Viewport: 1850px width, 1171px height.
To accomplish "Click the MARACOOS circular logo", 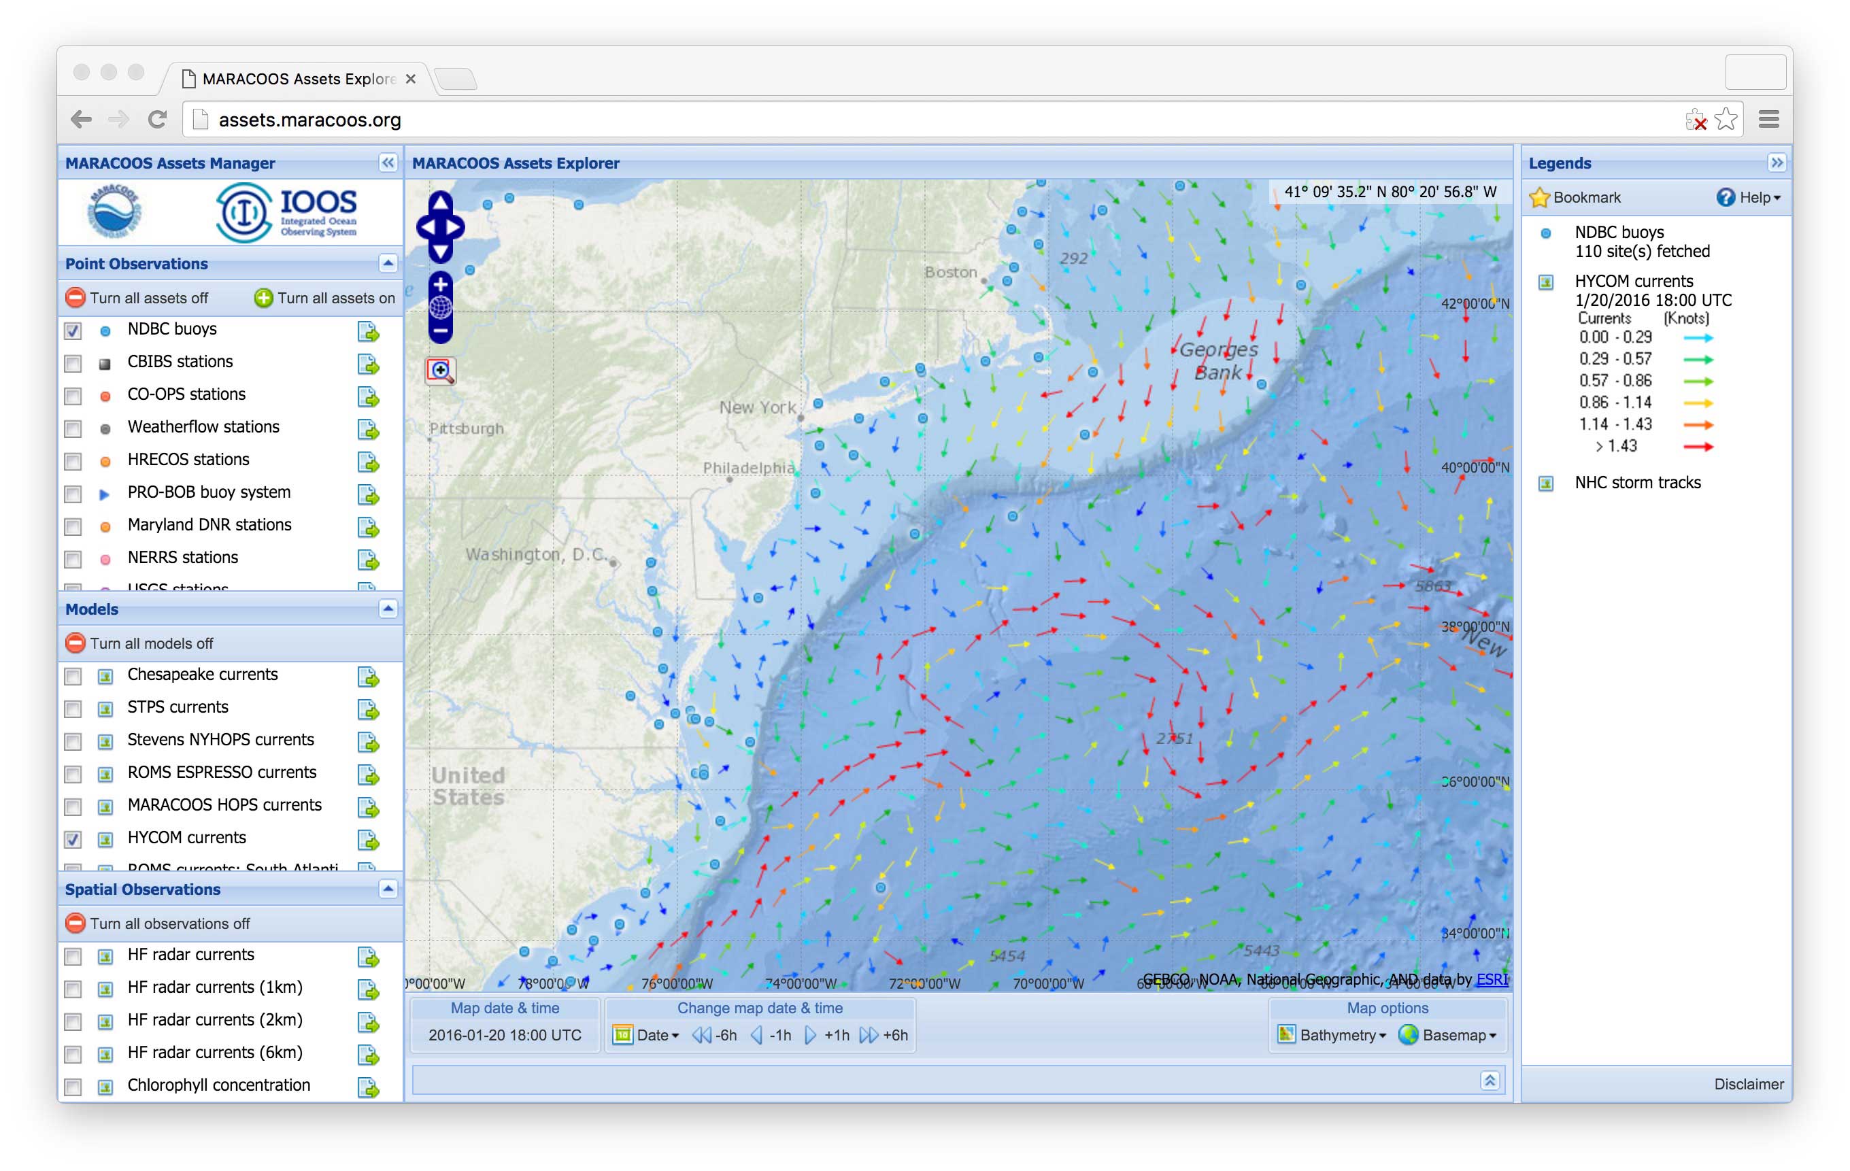I will click(x=114, y=211).
